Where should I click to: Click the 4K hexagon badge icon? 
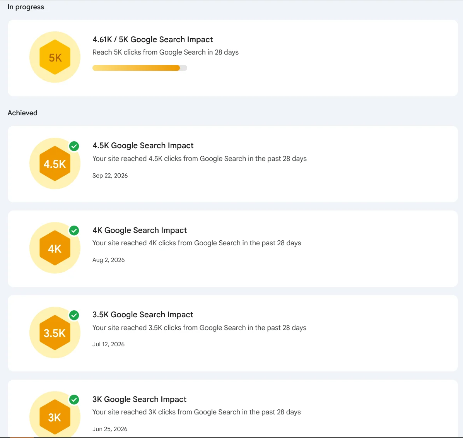click(55, 248)
